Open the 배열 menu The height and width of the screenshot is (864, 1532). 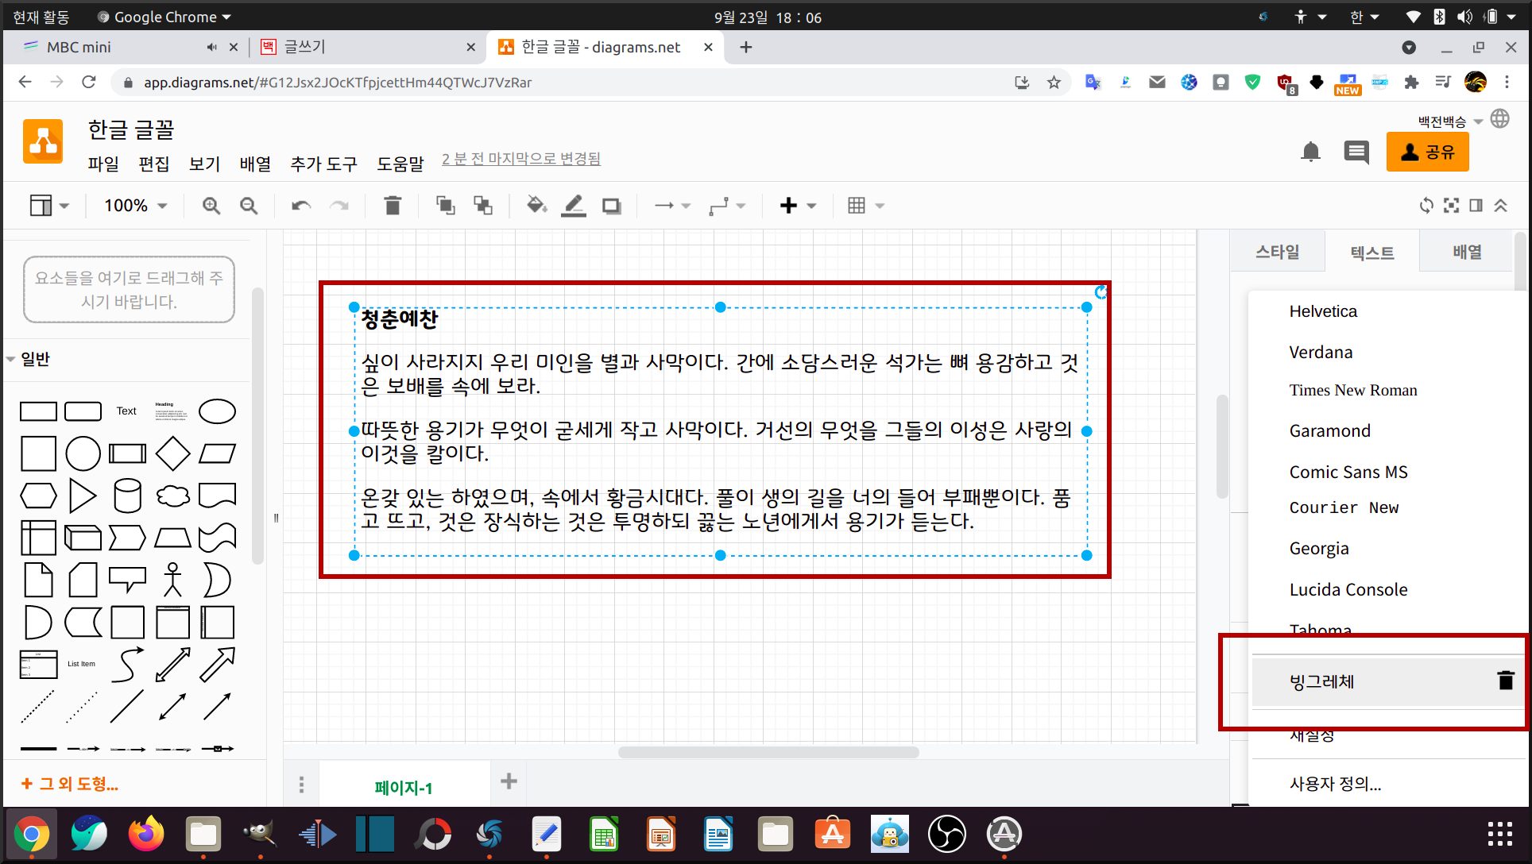pos(255,164)
